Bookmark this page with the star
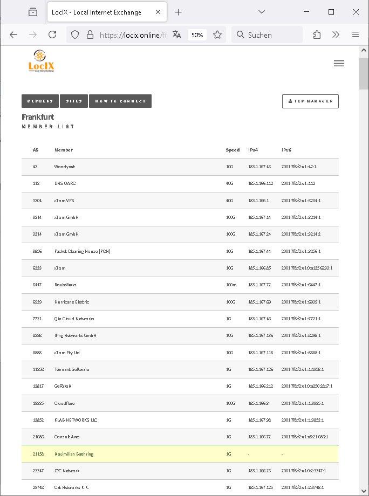The image size is (369, 496). 217,35
